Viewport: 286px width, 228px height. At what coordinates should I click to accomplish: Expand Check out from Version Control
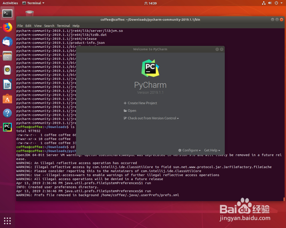pyautogui.click(x=151, y=118)
